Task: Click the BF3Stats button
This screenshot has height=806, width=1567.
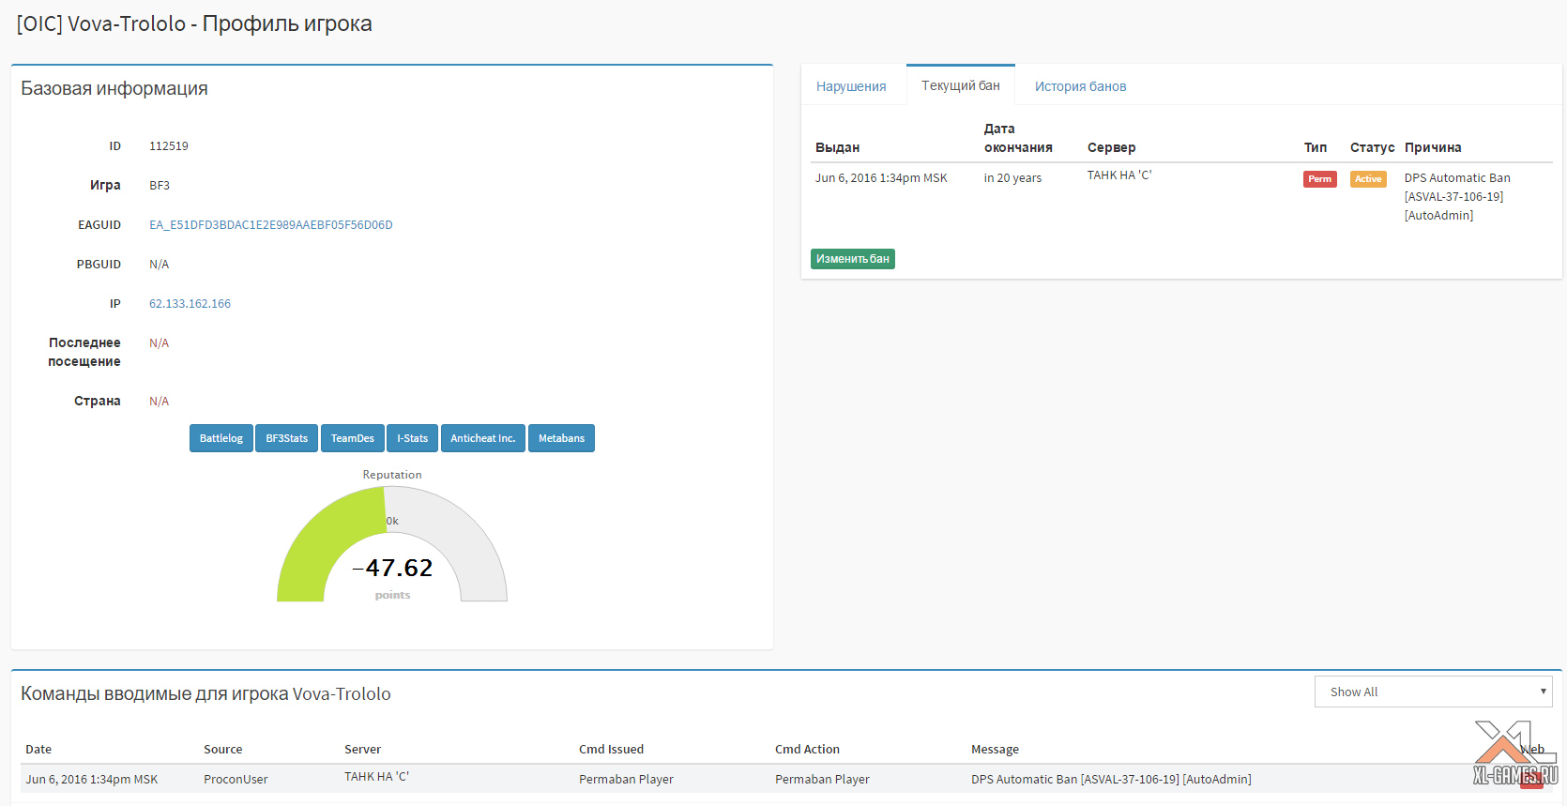Action: (286, 438)
